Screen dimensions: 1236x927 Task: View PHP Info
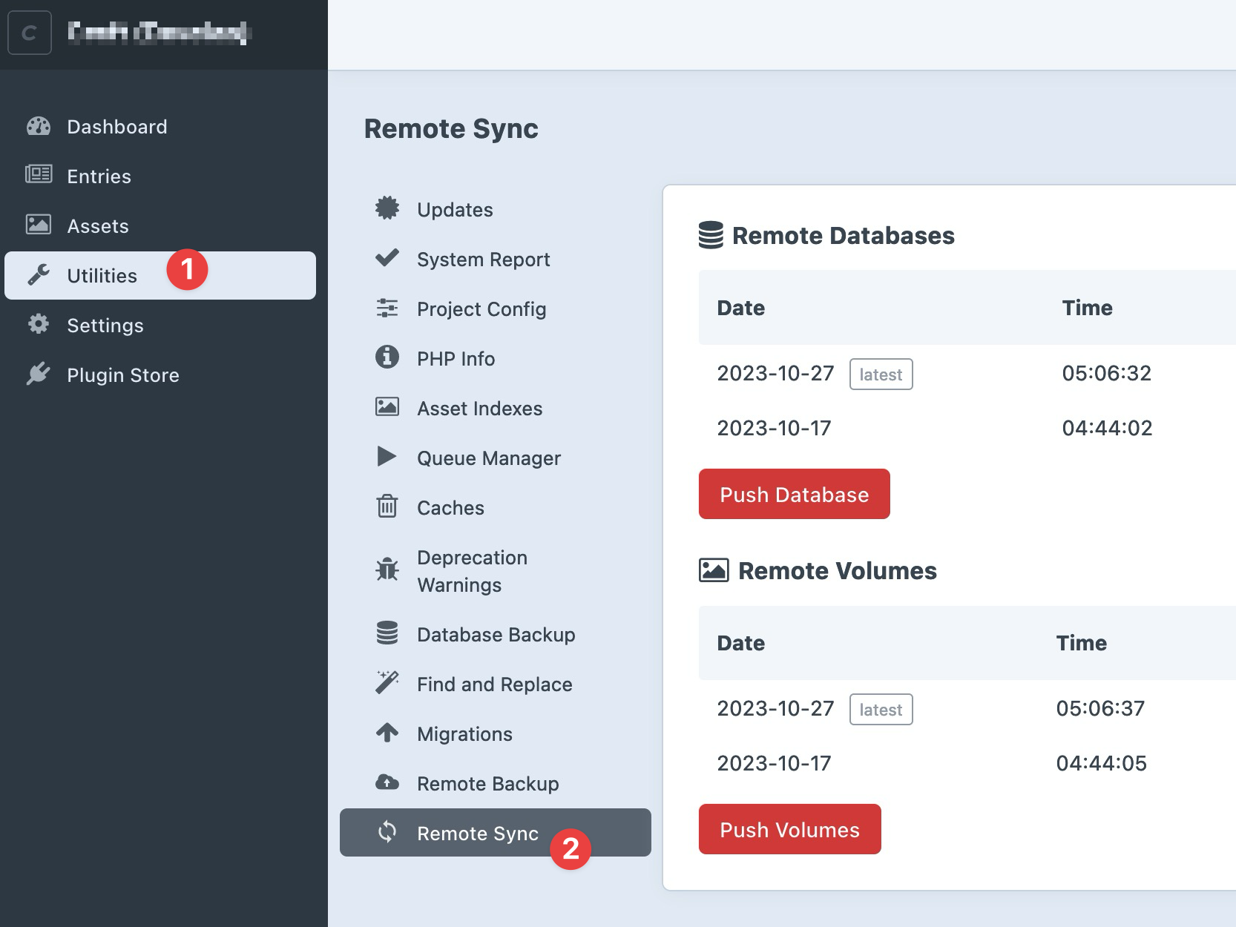click(x=455, y=358)
